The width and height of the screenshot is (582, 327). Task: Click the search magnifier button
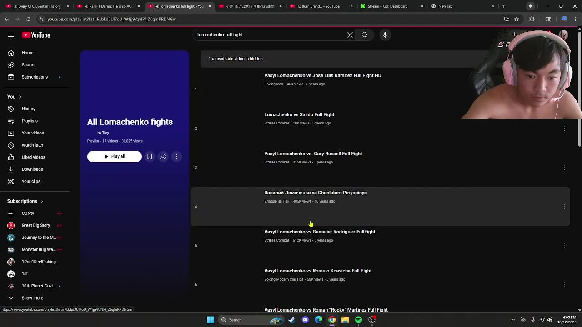[365, 35]
